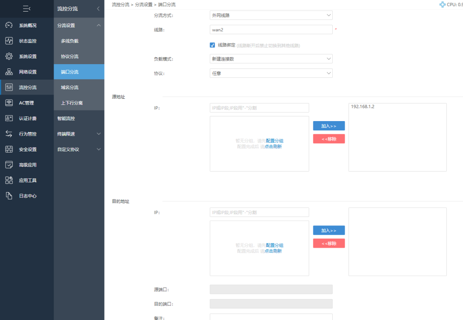Expand the 自定义协议 submenu

(x=79, y=149)
